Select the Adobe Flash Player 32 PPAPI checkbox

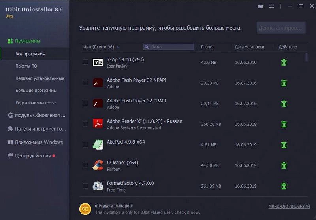coord(85,103)
